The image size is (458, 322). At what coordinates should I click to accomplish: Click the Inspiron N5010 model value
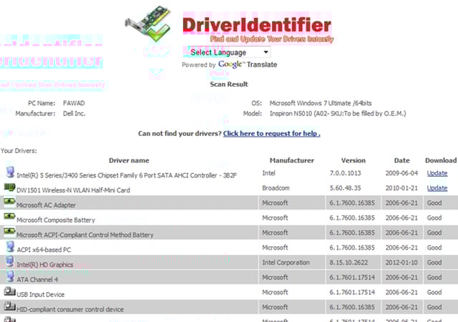pyautogui.click(x=338, y=113)
